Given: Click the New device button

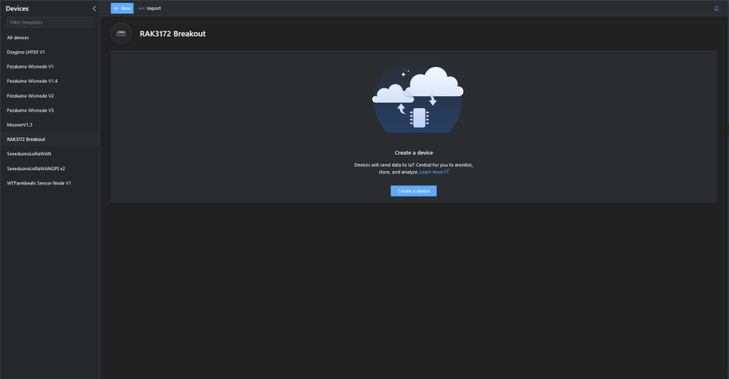Looking at the screenshot, I should click(122, 9).
